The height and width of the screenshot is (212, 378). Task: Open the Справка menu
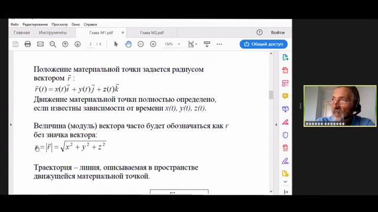[90, 25]
